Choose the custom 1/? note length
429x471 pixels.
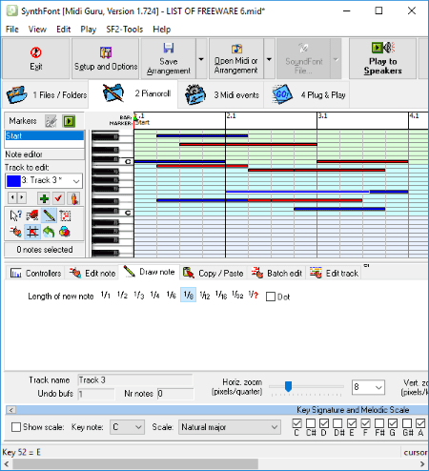click(x=254, y=296)
